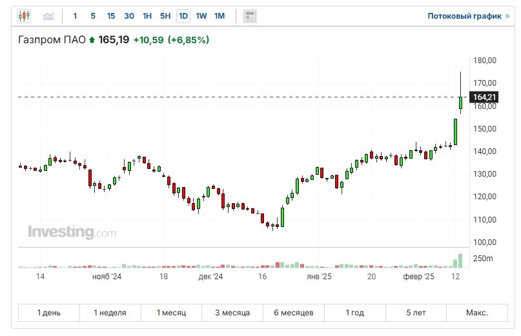Screen dimensions: 521x336
Task: Click the нояб '24 date label
Action: coord(107,277)
